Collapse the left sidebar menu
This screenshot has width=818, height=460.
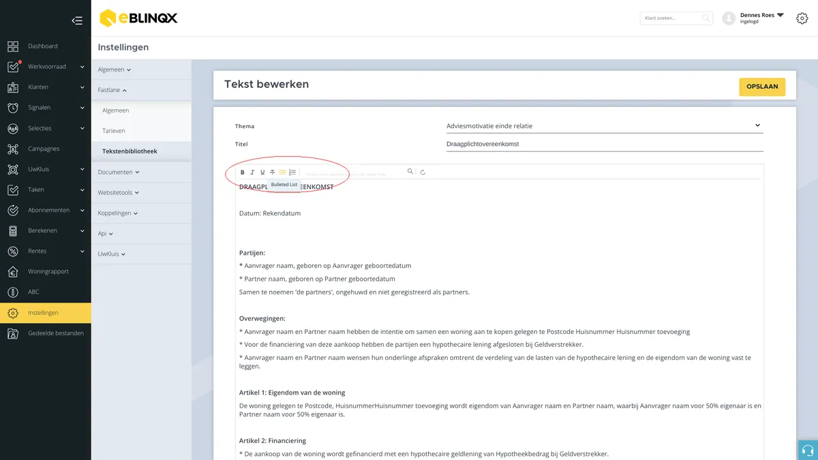[x=77, y=20]
